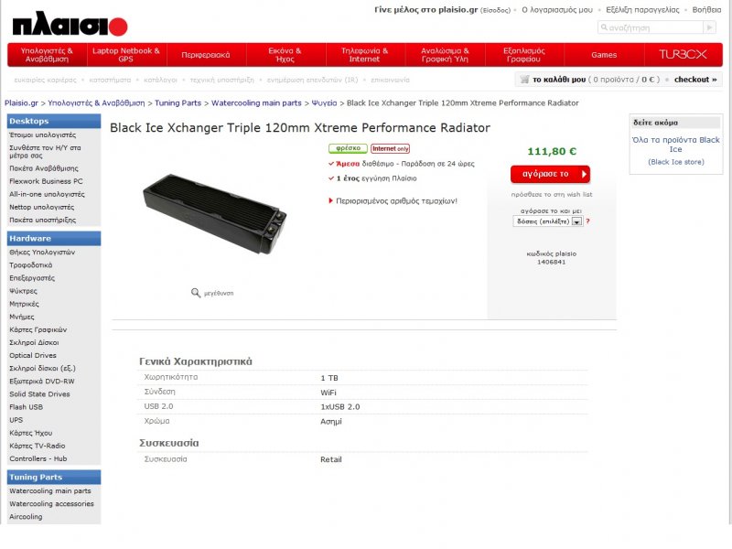Screen dimensions: 732x549
Task: Click the 'Hardware' sidebar header
Action: tap(54, 238)
